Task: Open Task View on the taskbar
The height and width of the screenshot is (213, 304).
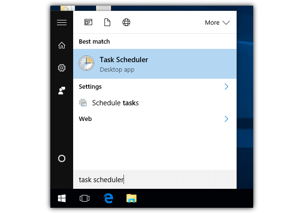Action: 85,198
